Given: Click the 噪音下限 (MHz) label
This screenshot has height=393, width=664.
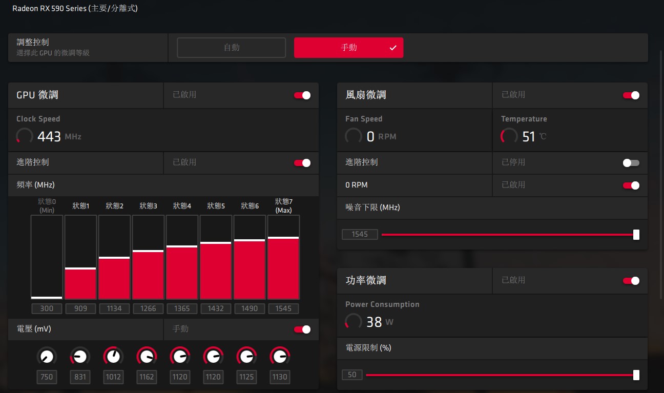Looking at the screenshot, I should pyautogui.click(x=372, y=208).
